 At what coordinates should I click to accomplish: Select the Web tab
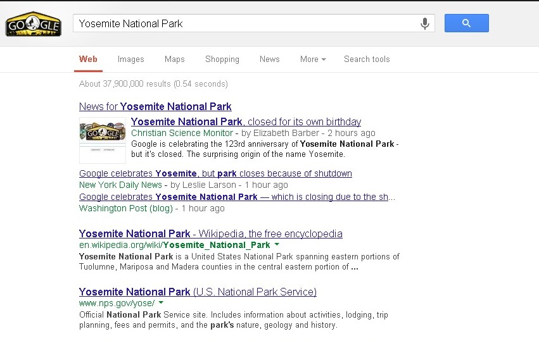click(x=88, y=59)
